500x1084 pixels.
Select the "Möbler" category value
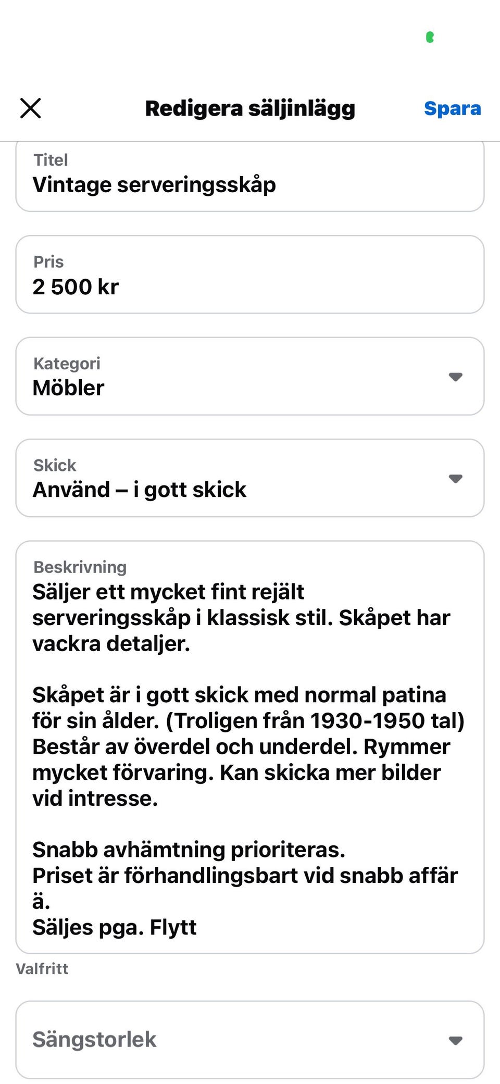tap(68, 388)
